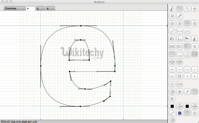Toggle the single-arrow guideline button
The width and height of the screenshot is (199, 123).
coord(172,54)
